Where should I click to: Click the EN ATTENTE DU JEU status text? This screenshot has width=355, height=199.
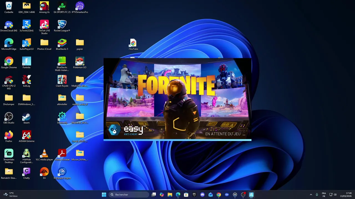coord(225,134)
